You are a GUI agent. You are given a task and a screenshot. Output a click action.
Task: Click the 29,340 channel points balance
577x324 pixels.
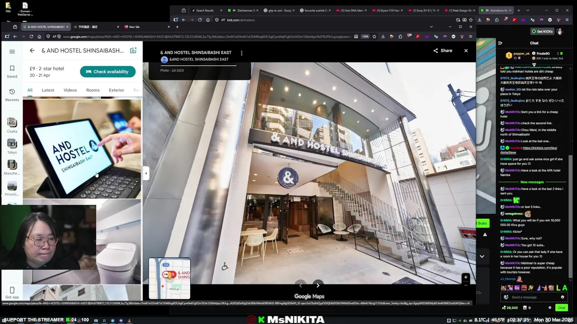pos(510,308)
